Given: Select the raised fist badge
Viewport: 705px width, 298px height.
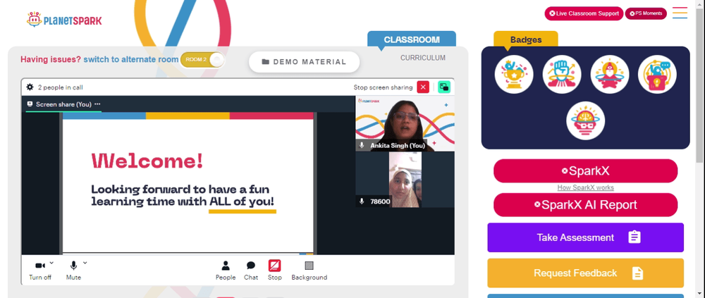Looking at the screenshot, I should (562, 75).
